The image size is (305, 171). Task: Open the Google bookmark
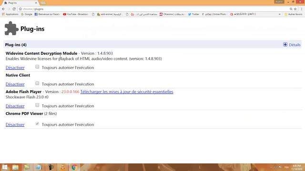[x=27, y=14]
